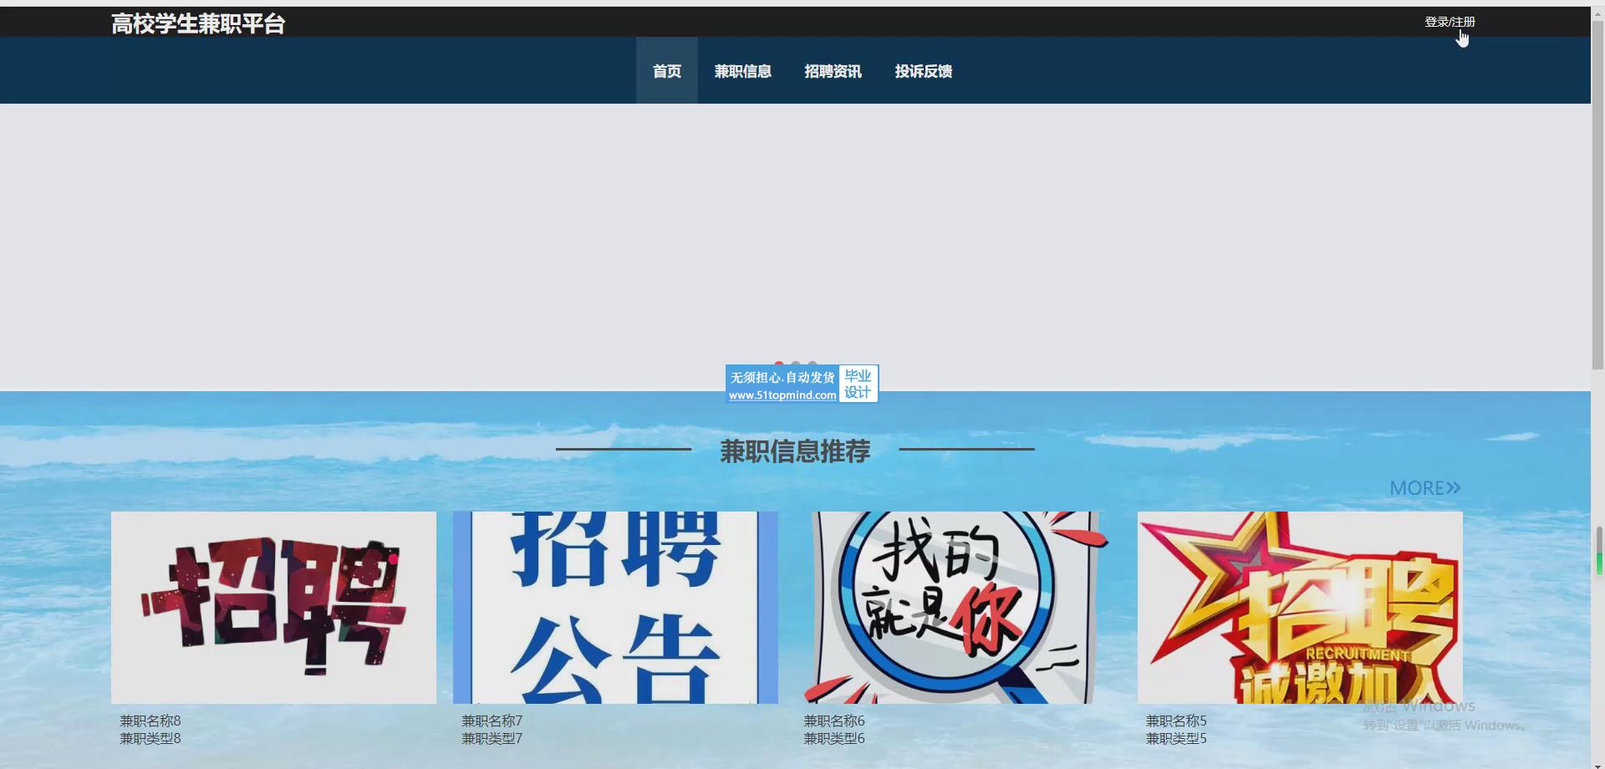
Task: Switch to the last carousel slide dot
Action: tap(813, 364)
